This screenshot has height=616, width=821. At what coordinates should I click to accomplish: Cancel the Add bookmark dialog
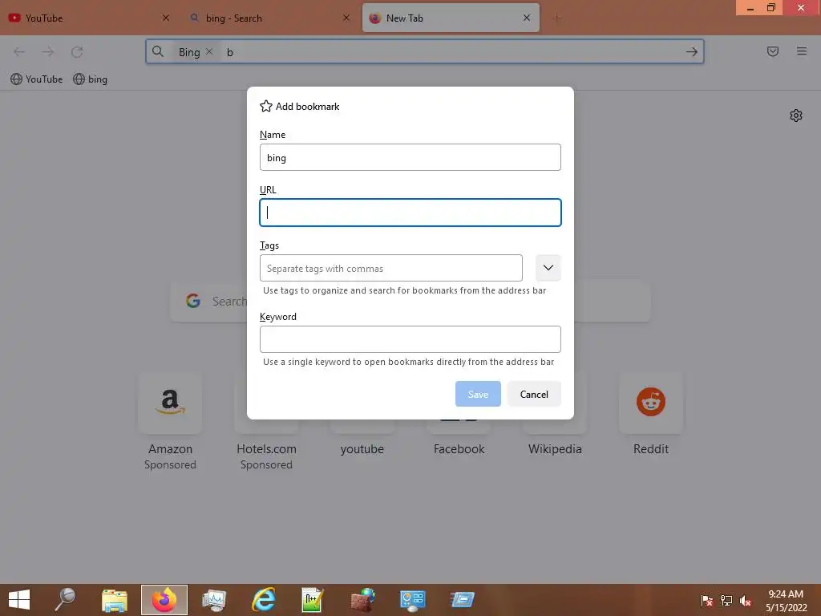[x=533, y=394]
